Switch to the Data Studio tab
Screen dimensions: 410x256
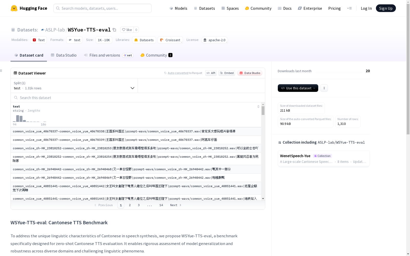[x=64, y=55]
